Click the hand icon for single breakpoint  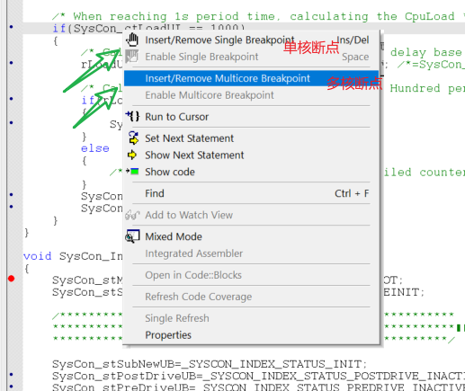(132, 40)
